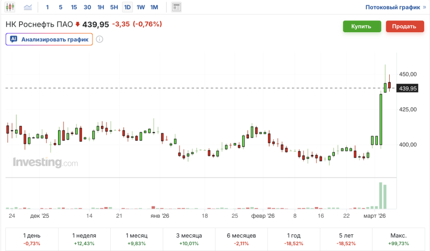Click the red down arrow price indicator
The height and width of the screenshot is (251, 430).
click(x=77, y=24)
